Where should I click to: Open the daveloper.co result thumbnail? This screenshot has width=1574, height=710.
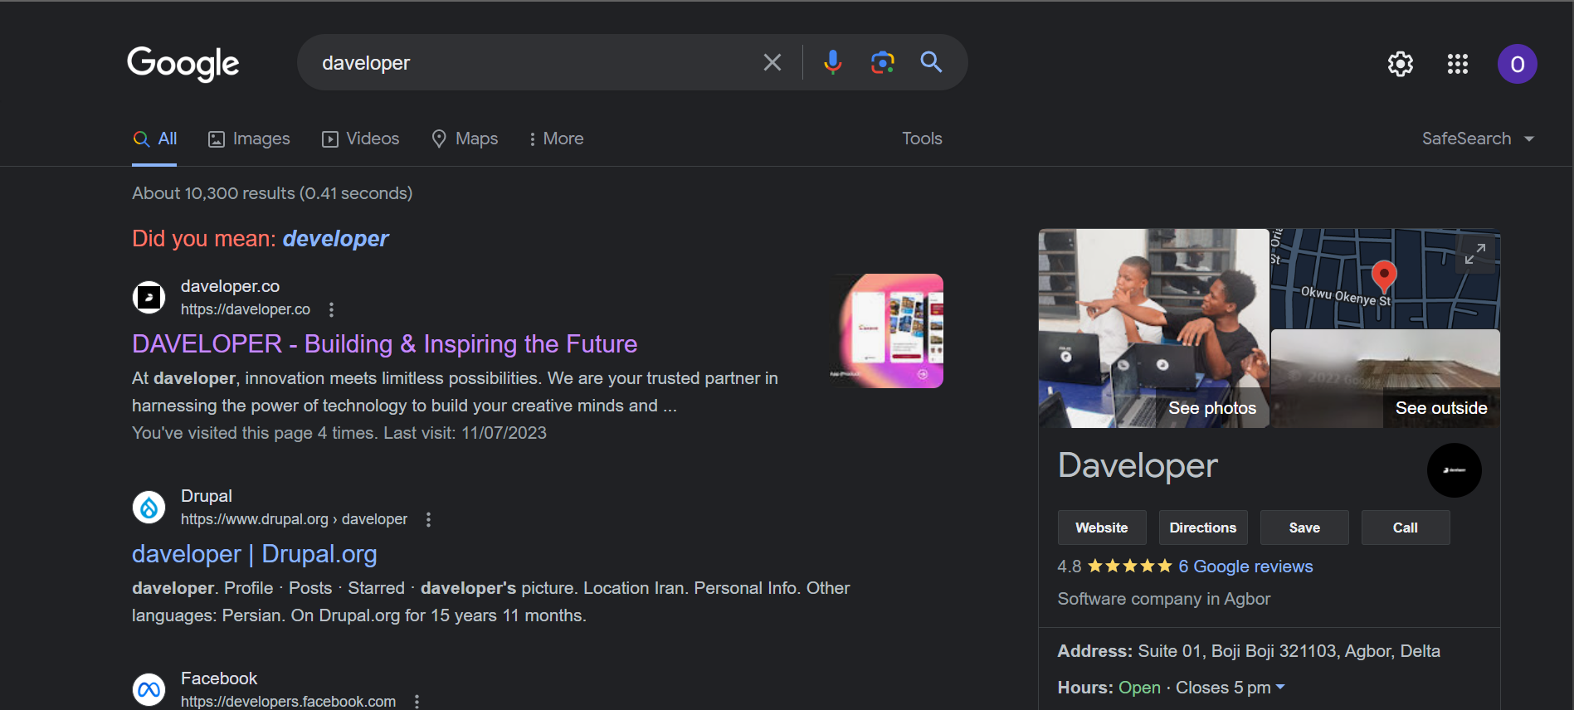886,331
